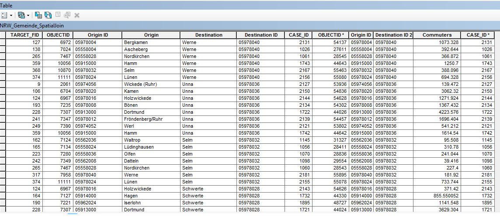Open the Table Options menu icon
This screenshot has width=500, height=217.
tap(4, 15)
